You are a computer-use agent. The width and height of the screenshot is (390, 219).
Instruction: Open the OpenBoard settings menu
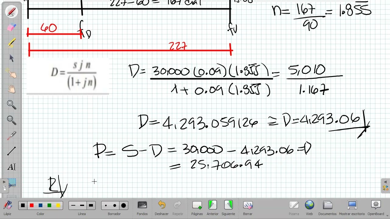tap(376, 208)
